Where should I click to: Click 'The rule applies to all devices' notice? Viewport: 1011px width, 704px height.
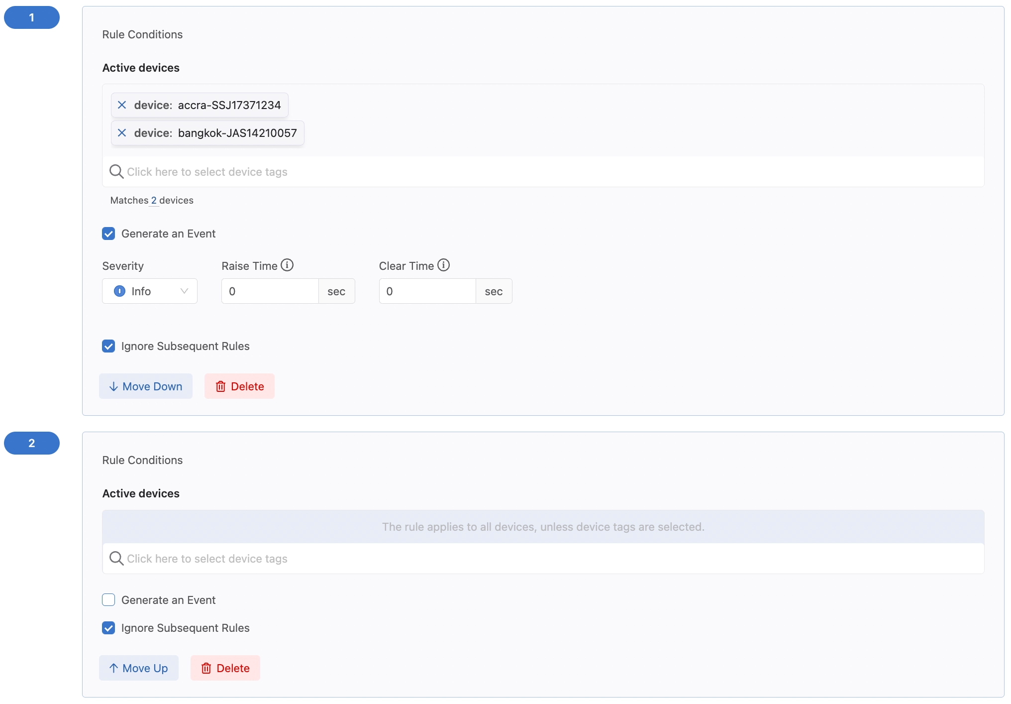click(543, 527)
